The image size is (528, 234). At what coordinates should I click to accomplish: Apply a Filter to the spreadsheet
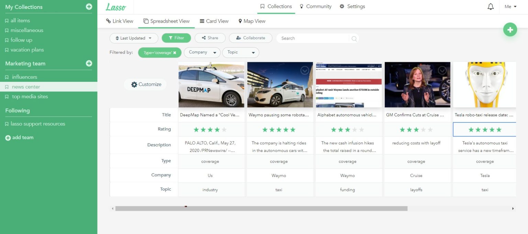[x=176, y=38]
